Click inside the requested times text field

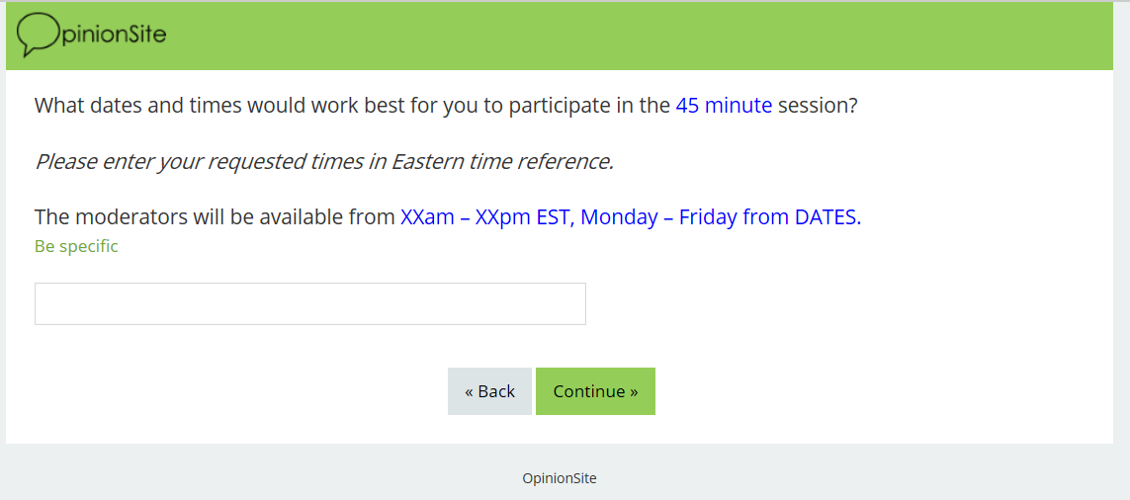point(309,303)
